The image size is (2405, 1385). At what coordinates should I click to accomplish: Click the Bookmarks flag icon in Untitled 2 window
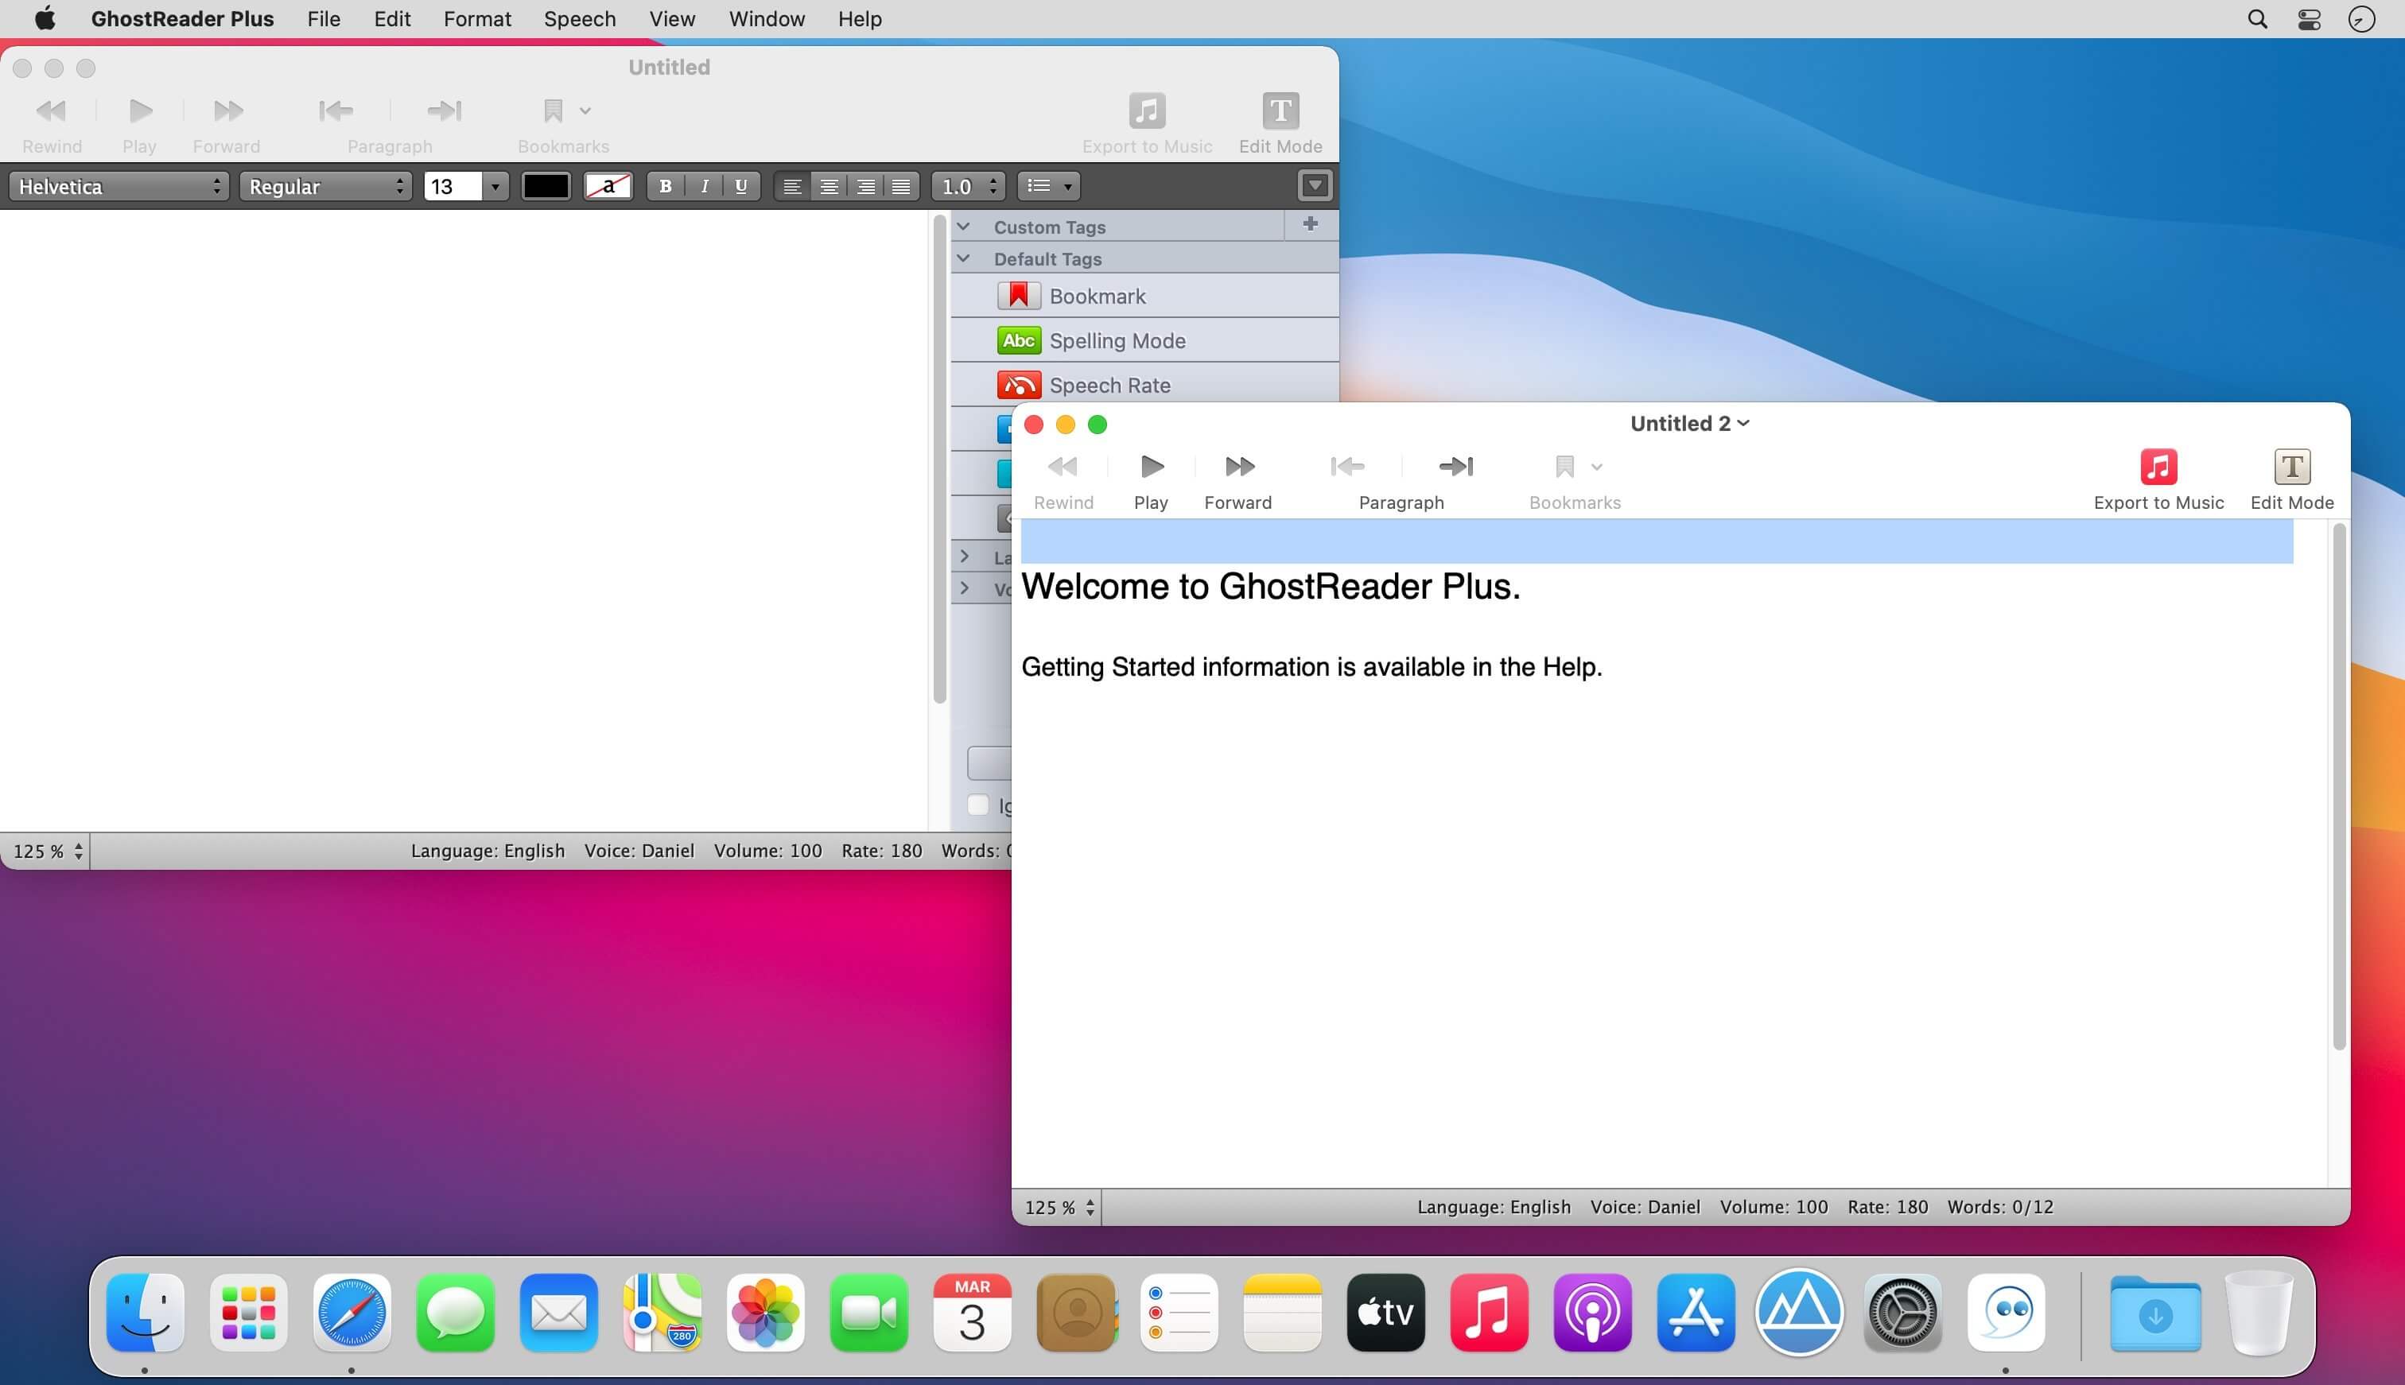pyautogui.click(x=1564, y=467)
